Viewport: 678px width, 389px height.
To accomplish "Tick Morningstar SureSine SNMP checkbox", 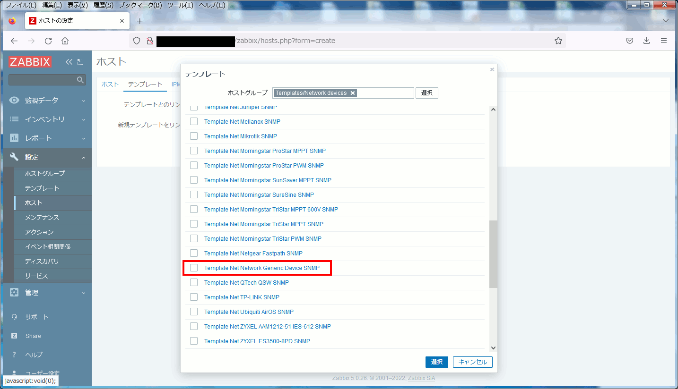I will tap(194, 194).
